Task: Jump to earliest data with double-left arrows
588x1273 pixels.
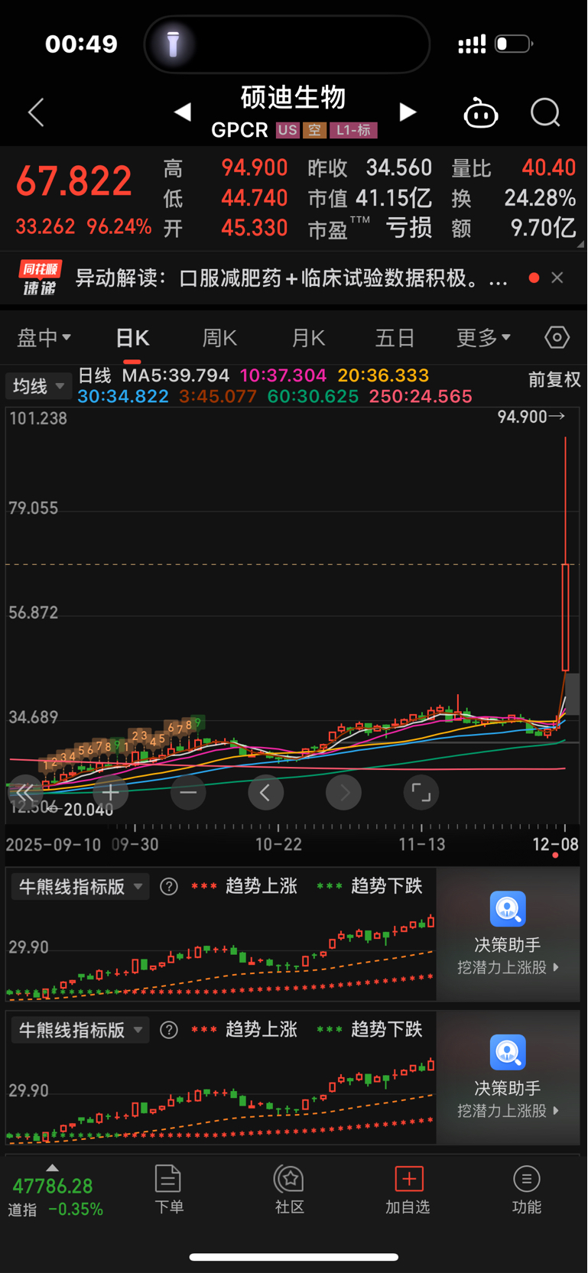Action: coord(25,792)
